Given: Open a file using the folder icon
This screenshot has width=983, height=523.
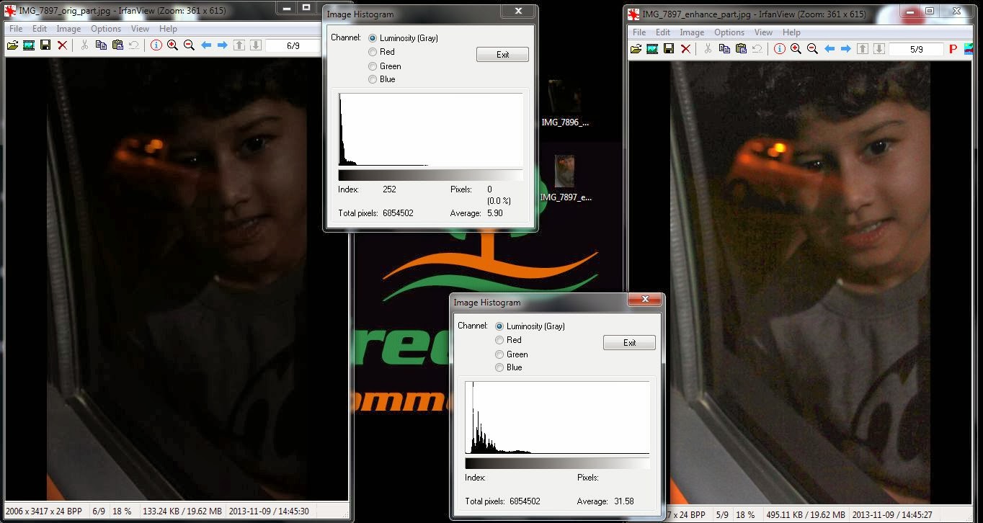Looking at the screenshot, I should (x=13, y=45).
